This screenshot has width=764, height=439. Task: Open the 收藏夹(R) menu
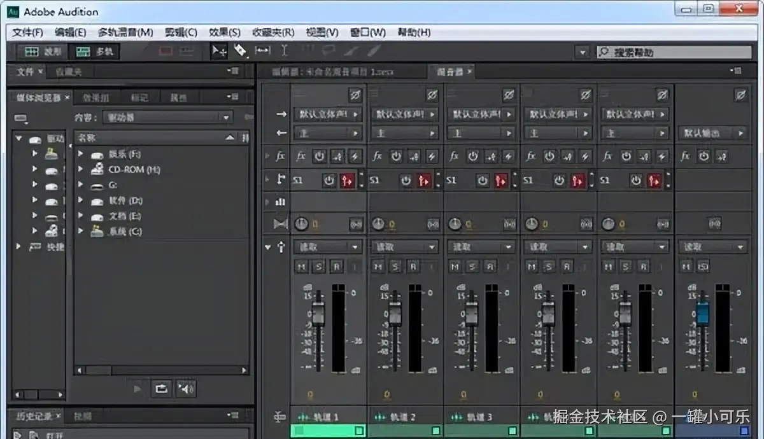click(273, 32)
